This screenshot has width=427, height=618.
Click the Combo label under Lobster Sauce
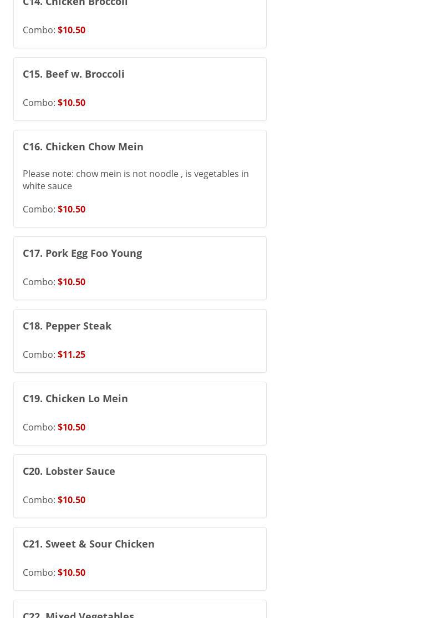(39, 500)
